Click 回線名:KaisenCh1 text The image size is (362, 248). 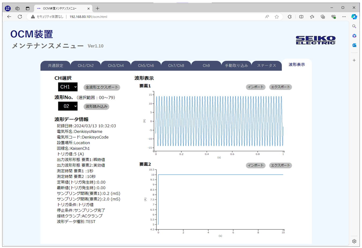pyautogui.click(x=73, y=148)
